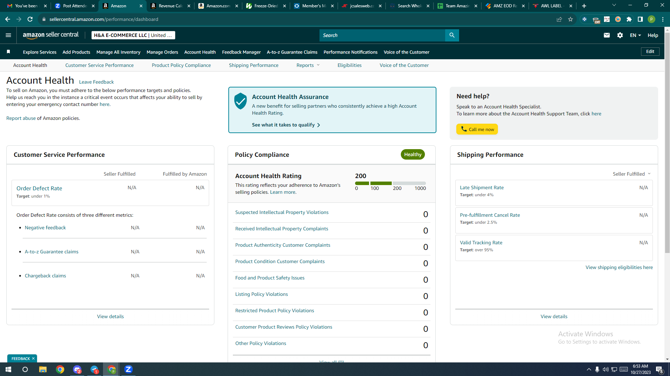This screenshot has height=376, width=670.
Task: Open Seller Fulfilled shipping dropdown
Action: (632, 174)
